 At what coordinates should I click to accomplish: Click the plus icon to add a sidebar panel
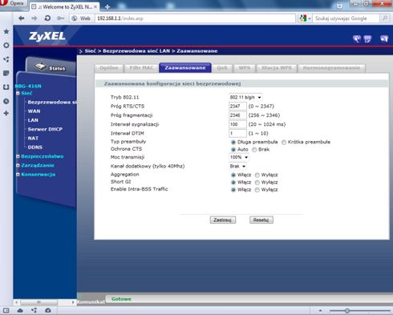(6, 113)
